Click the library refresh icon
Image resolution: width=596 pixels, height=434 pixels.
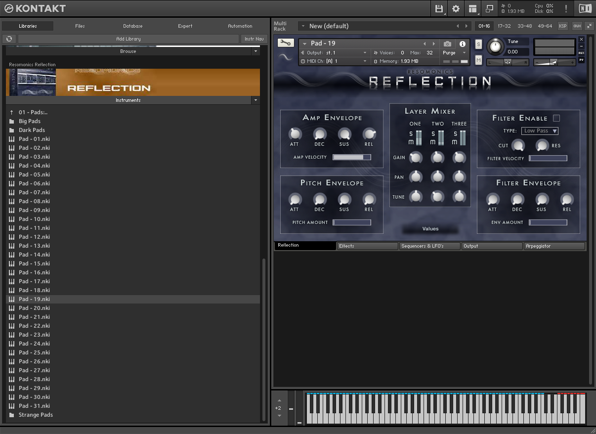9,39
